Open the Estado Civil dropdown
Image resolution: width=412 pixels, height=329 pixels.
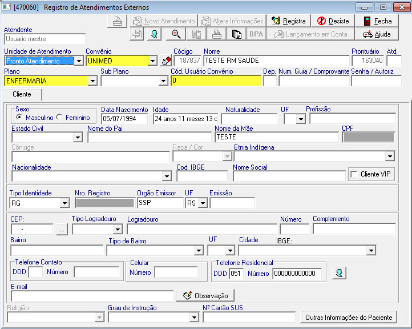pyautogui.click(x=78, y=137)
